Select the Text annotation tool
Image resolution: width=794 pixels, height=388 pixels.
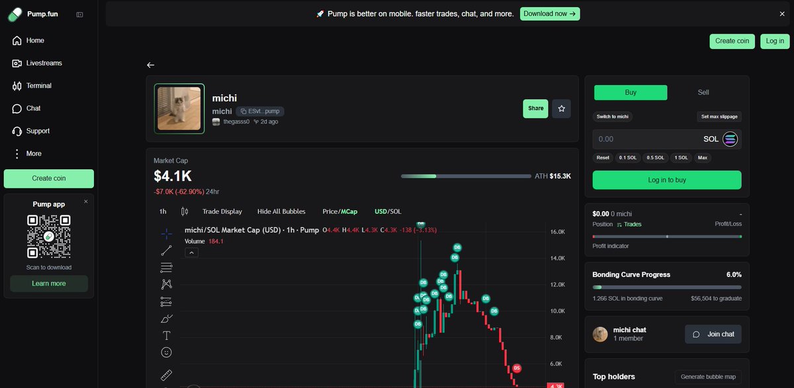coord(166,335)
